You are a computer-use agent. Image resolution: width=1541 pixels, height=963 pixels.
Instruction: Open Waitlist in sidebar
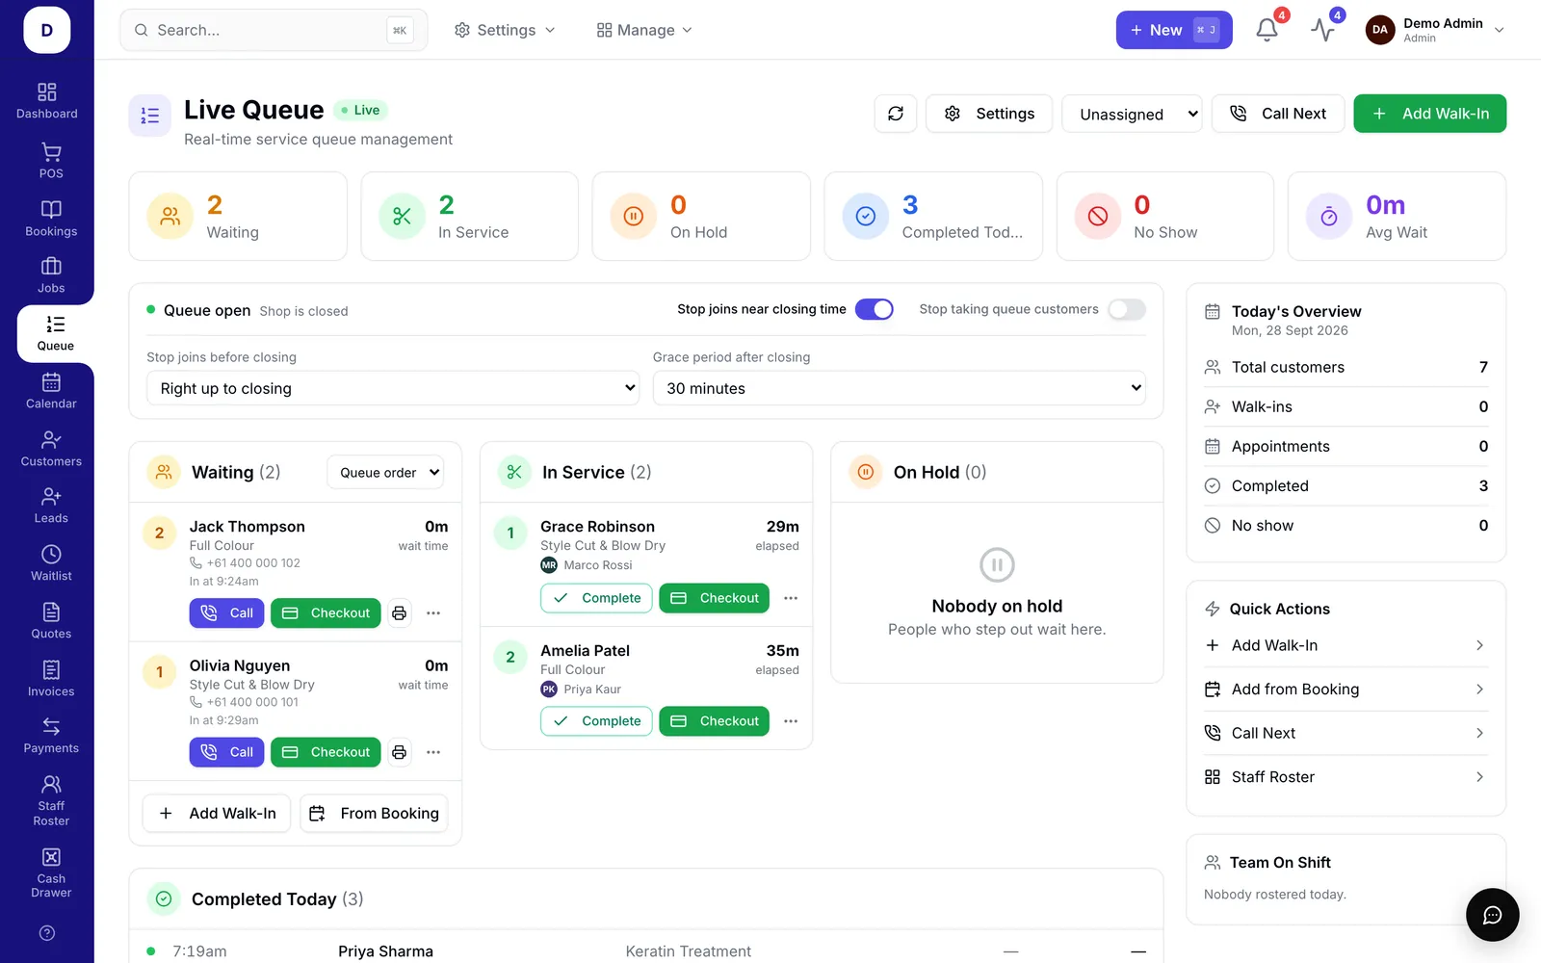[51, 563]
